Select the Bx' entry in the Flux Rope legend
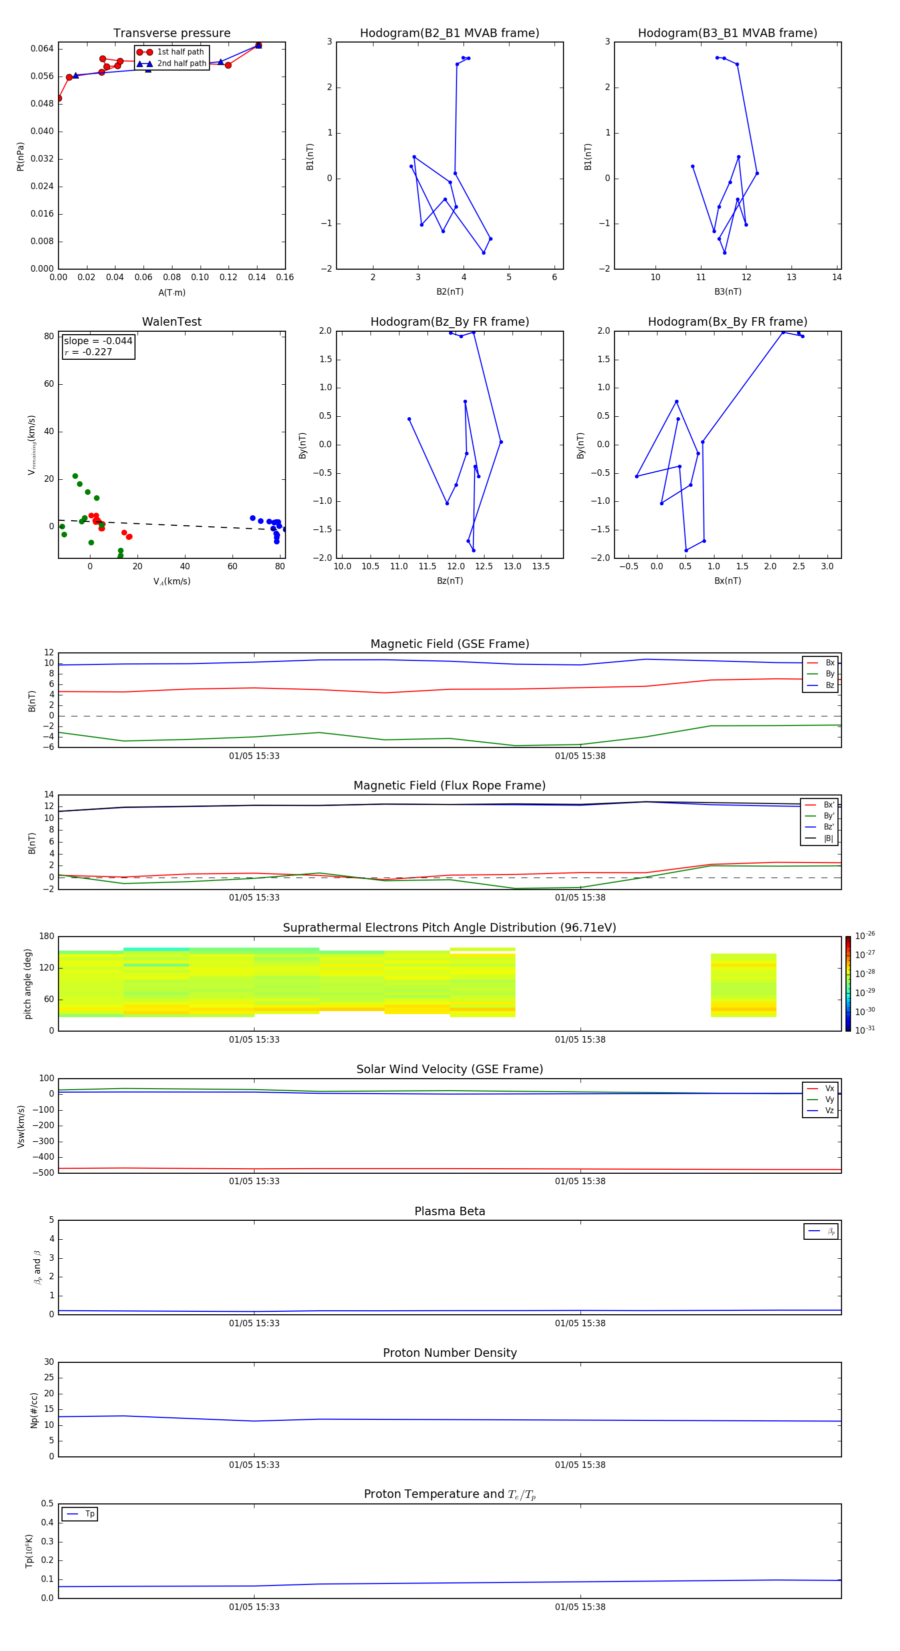Image resolution: width=900 pixels, height=1651 pixels. click(x=819, y=805)
